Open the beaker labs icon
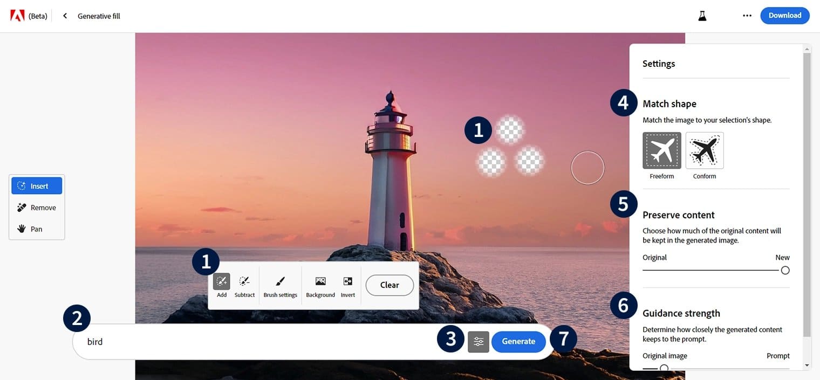820x380 pixels. point(702,16)
